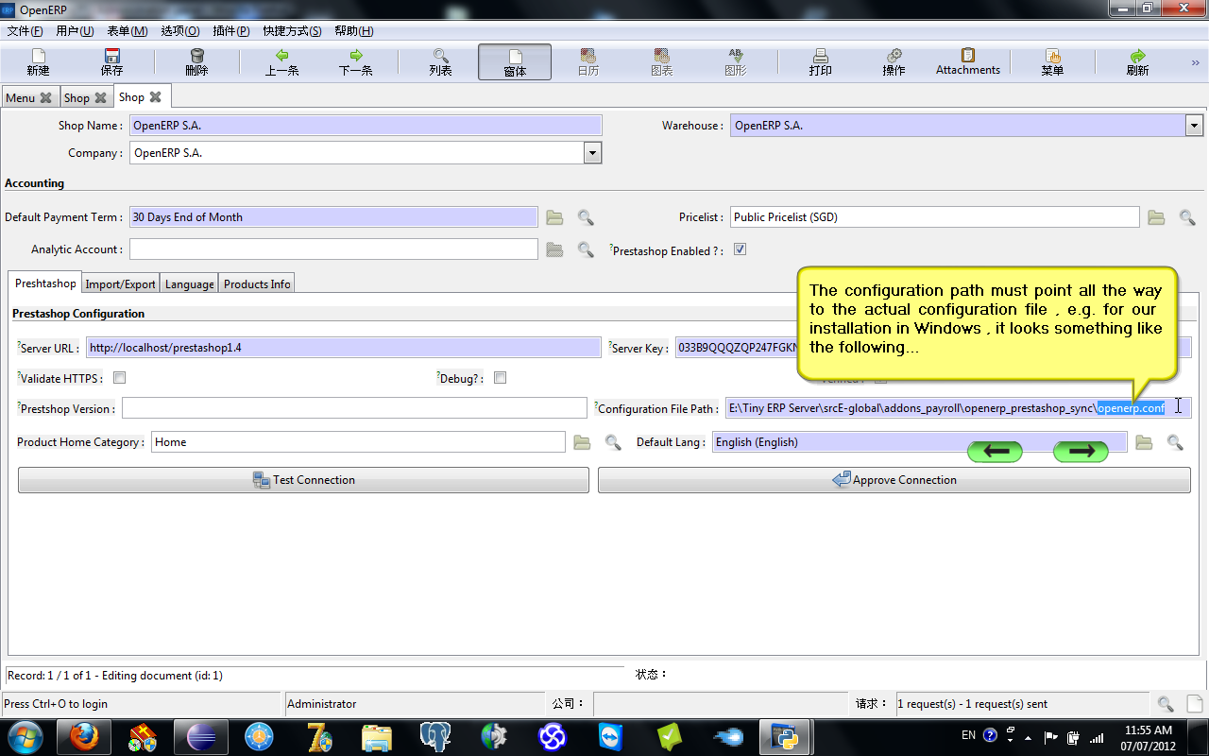This screenshot has width=1209, height=756.
Task: Open the 日历 calendar view
Action: click(587, 62)
